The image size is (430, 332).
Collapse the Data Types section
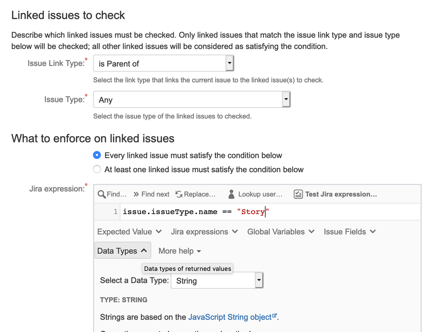(123, 251)
